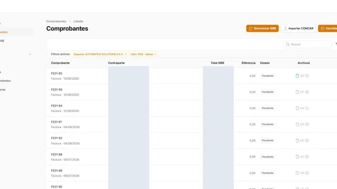Click the check circle icon for FE01-95

[x=307, y=76]
